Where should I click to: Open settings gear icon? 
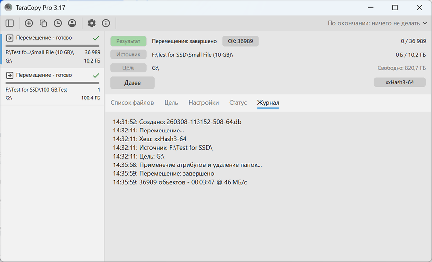tap(92, 23)
